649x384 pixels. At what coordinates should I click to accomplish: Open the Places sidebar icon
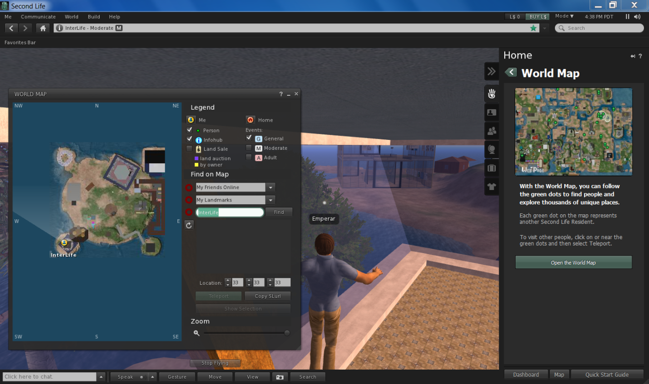[492, 149]
